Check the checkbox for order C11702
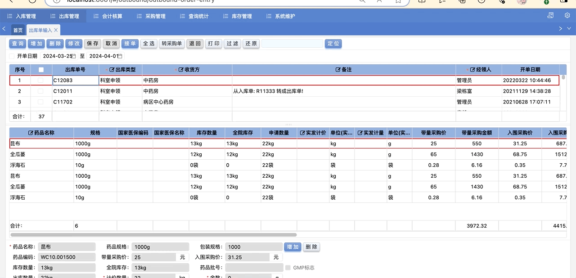Viewport: 576px width, 278px height. [41, 102]
